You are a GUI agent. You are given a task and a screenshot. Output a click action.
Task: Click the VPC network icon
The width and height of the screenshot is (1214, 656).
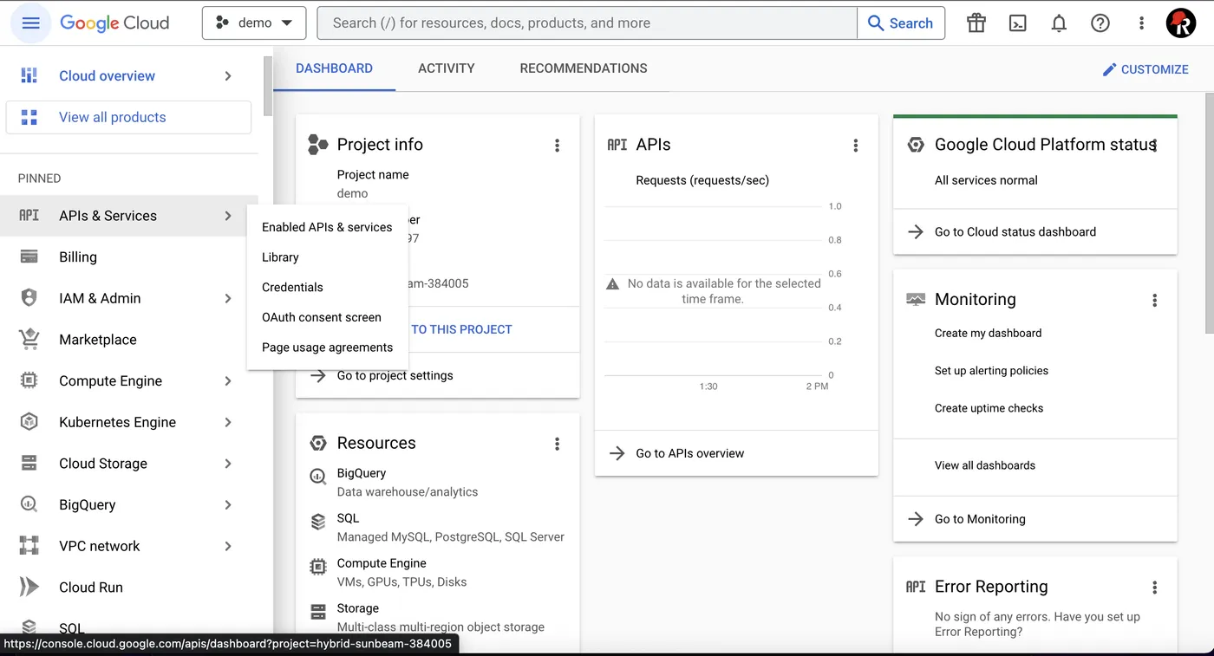pyautogui.click(x=29, y=546)
